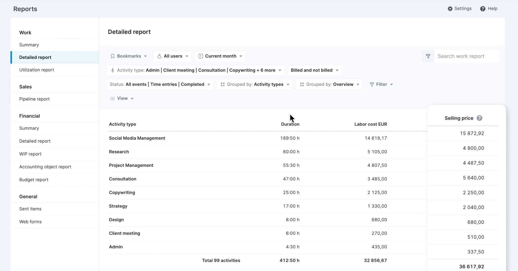Click the funnel icon beside the search field
Image resolution: width=518 pixels, height=271 pixels.
(428, 56)
